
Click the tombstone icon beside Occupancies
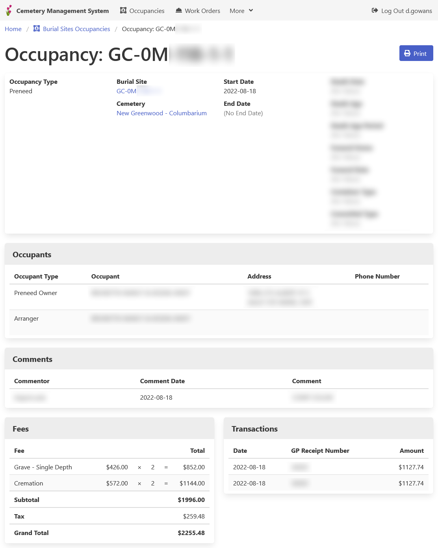[x=122, y=10]
